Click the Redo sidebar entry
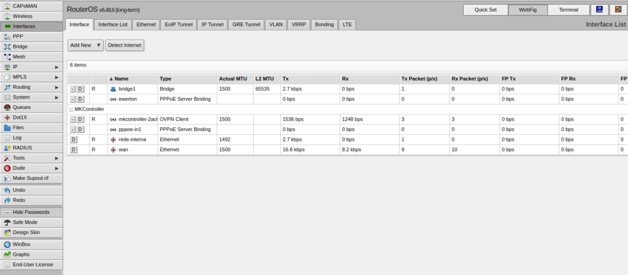This screenshot has width=628, height=275. [x=31, y=200]
